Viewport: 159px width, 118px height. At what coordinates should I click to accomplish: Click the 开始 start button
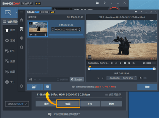point(147,87)
